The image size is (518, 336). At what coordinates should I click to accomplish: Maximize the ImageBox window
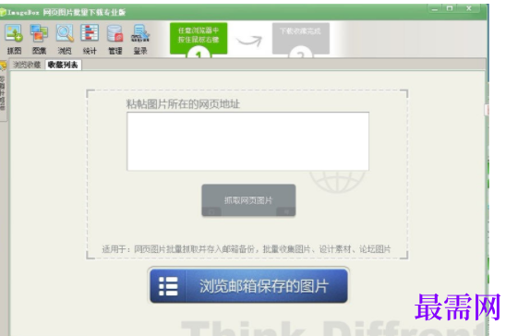coord(450,9)
